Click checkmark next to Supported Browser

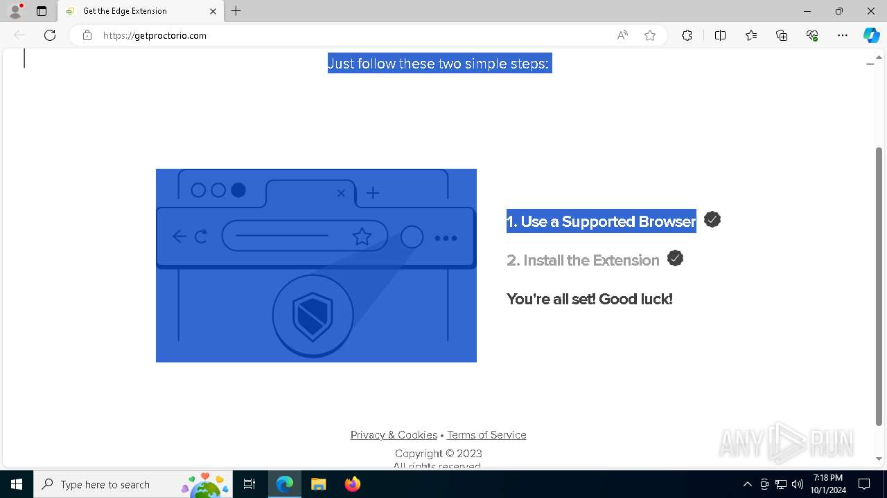[x=712, y=219]
